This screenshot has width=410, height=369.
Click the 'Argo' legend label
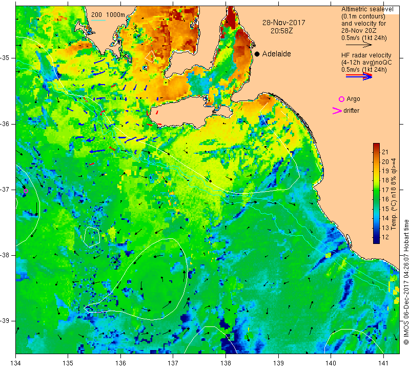(x=353, y=99)
